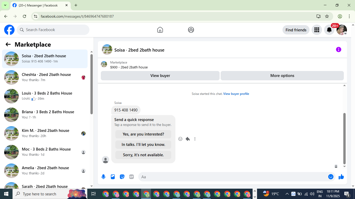
Task: Click the 915 408 1490 message bubble
Action: coord(126,110)
